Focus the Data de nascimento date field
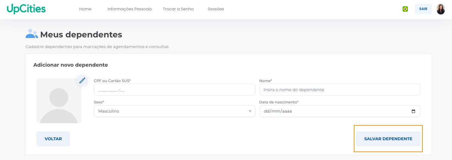 coord(340,111)
